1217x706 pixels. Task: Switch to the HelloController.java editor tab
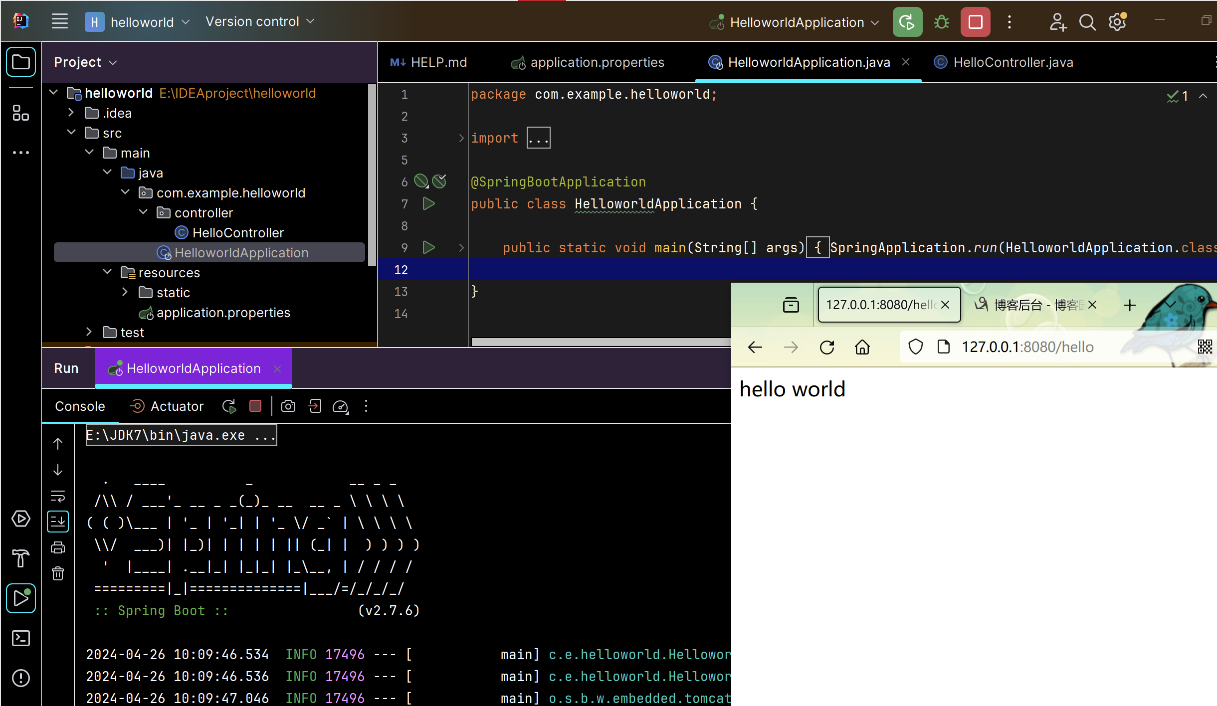tap(1013, 62)
